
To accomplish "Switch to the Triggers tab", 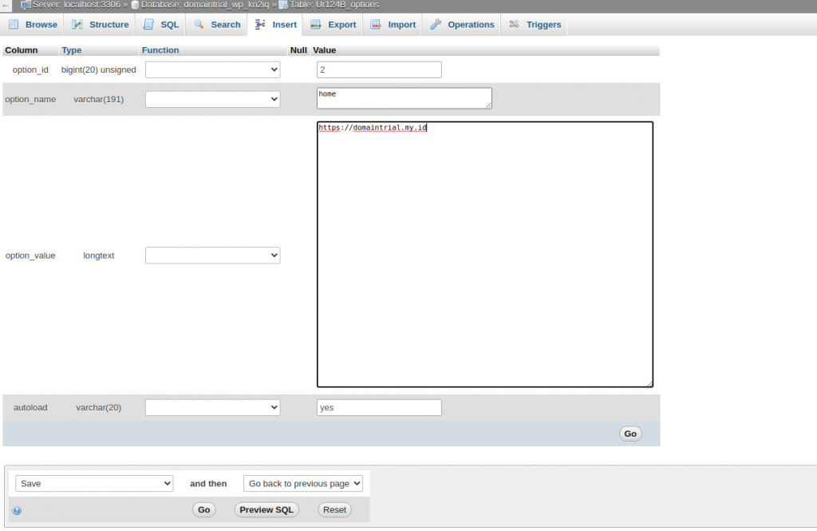I will tap(535, 25).
